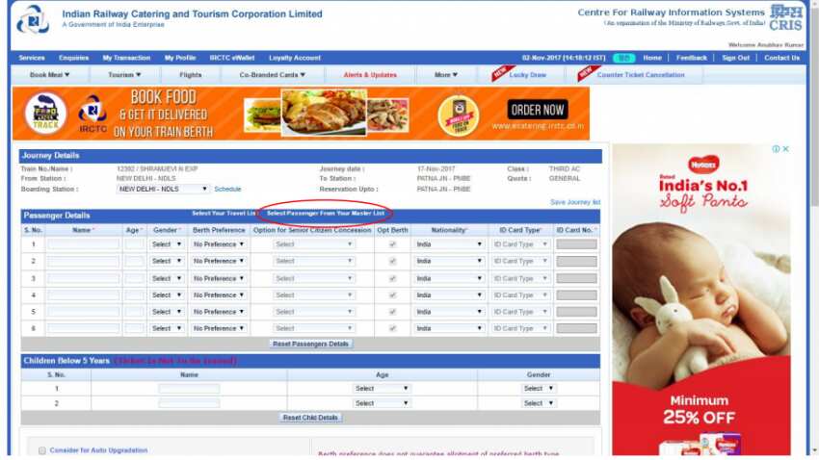Open Alerts & Updates
Viewport: 819px width, 460px height.
(370, 75)
